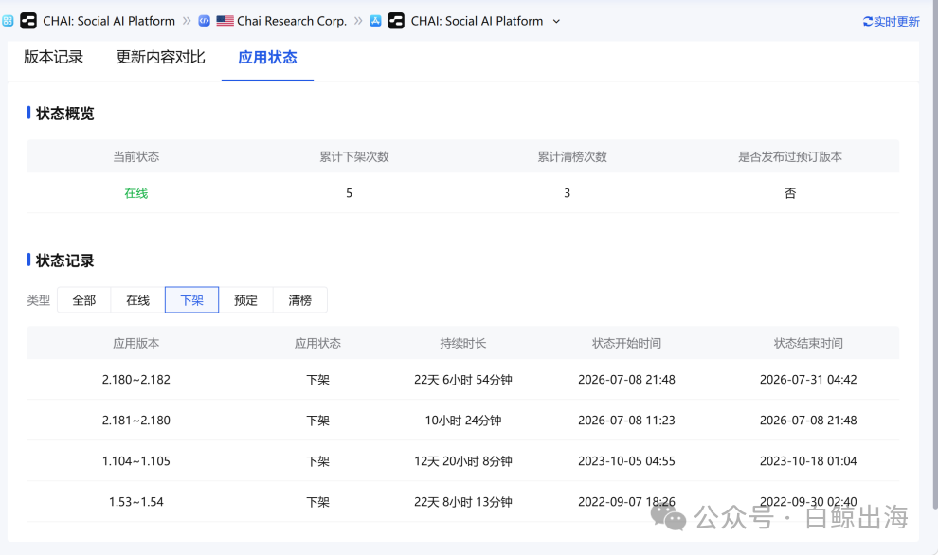This screenshot has height=555, width=938.
Task: Switch to the 更新内容对比 tab
Action: (x=160, y=58)
